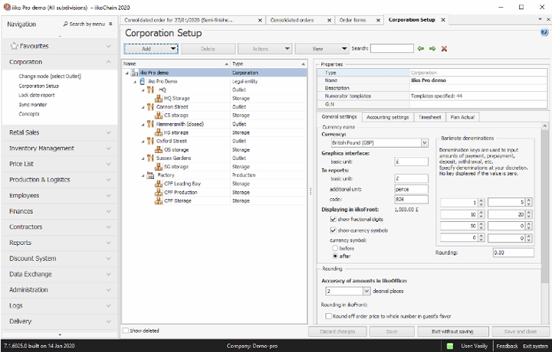552x352 pixels.
Task: Select currency symbol after radio button
Action: [335, 256]
